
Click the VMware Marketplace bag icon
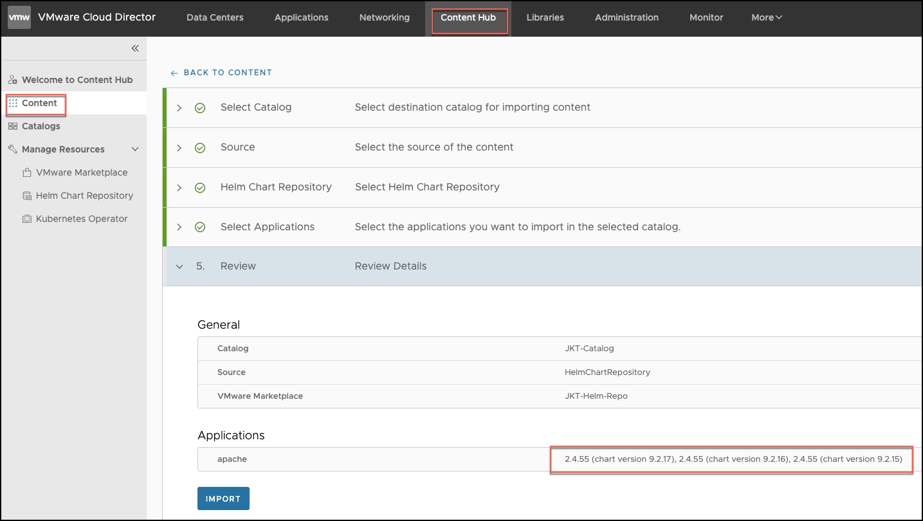27,172
